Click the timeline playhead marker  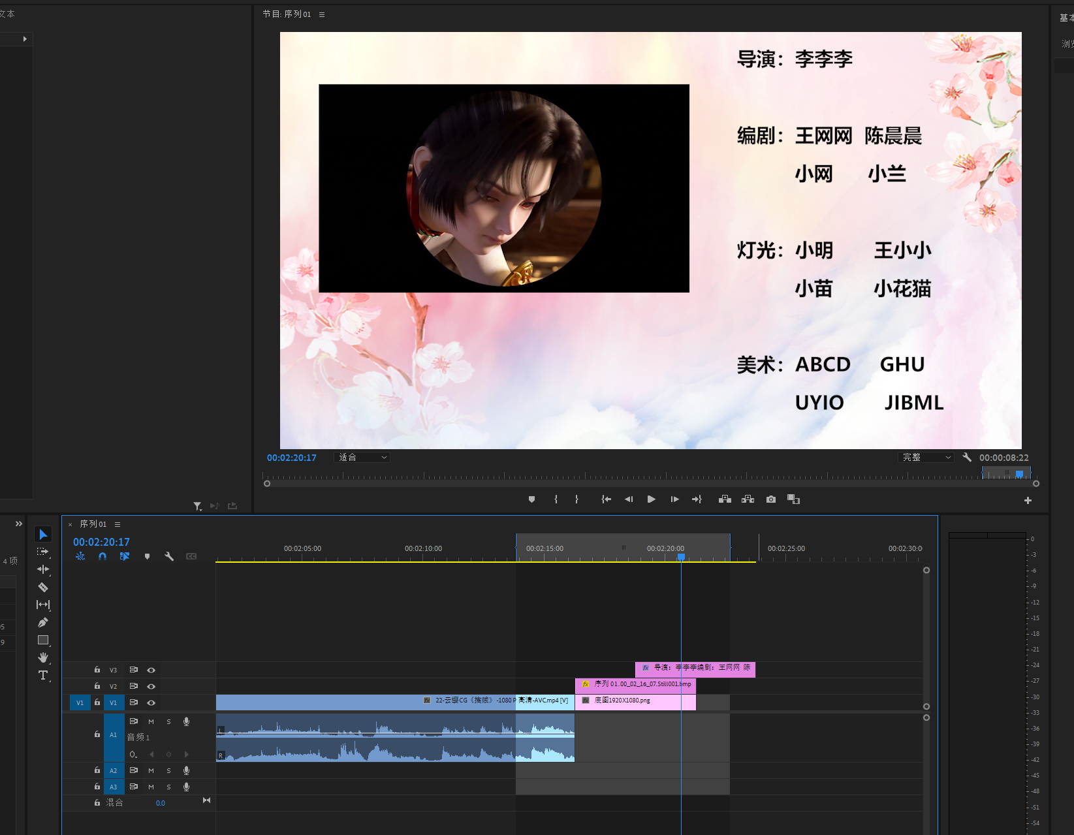[x=681, y=557]
